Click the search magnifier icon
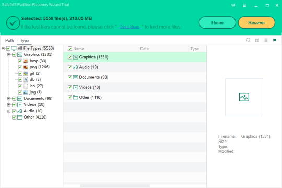Image resolution: width=282 pixels, height=188 pixels. point(248,40)
